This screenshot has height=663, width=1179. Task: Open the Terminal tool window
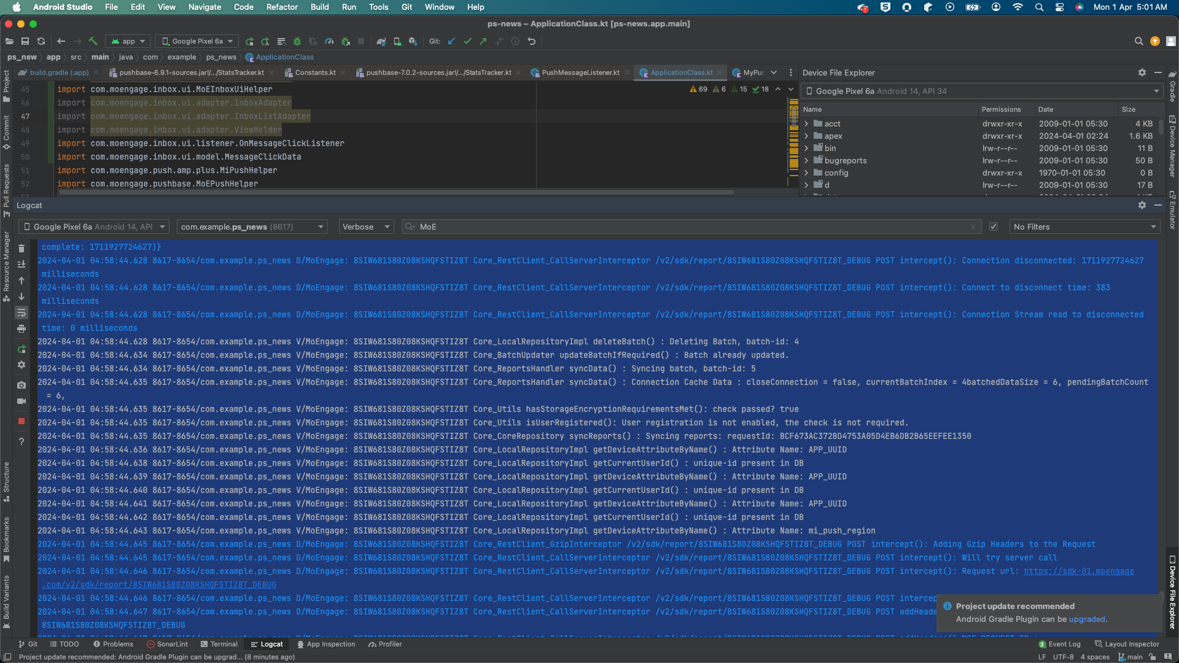219,644
